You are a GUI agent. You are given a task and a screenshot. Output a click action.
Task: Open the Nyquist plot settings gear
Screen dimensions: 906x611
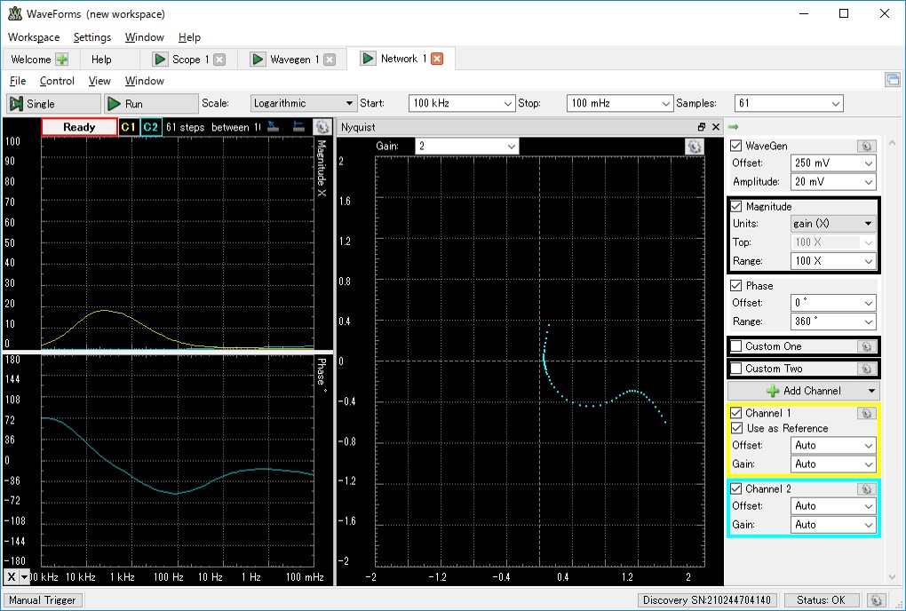tap(693, 146)
